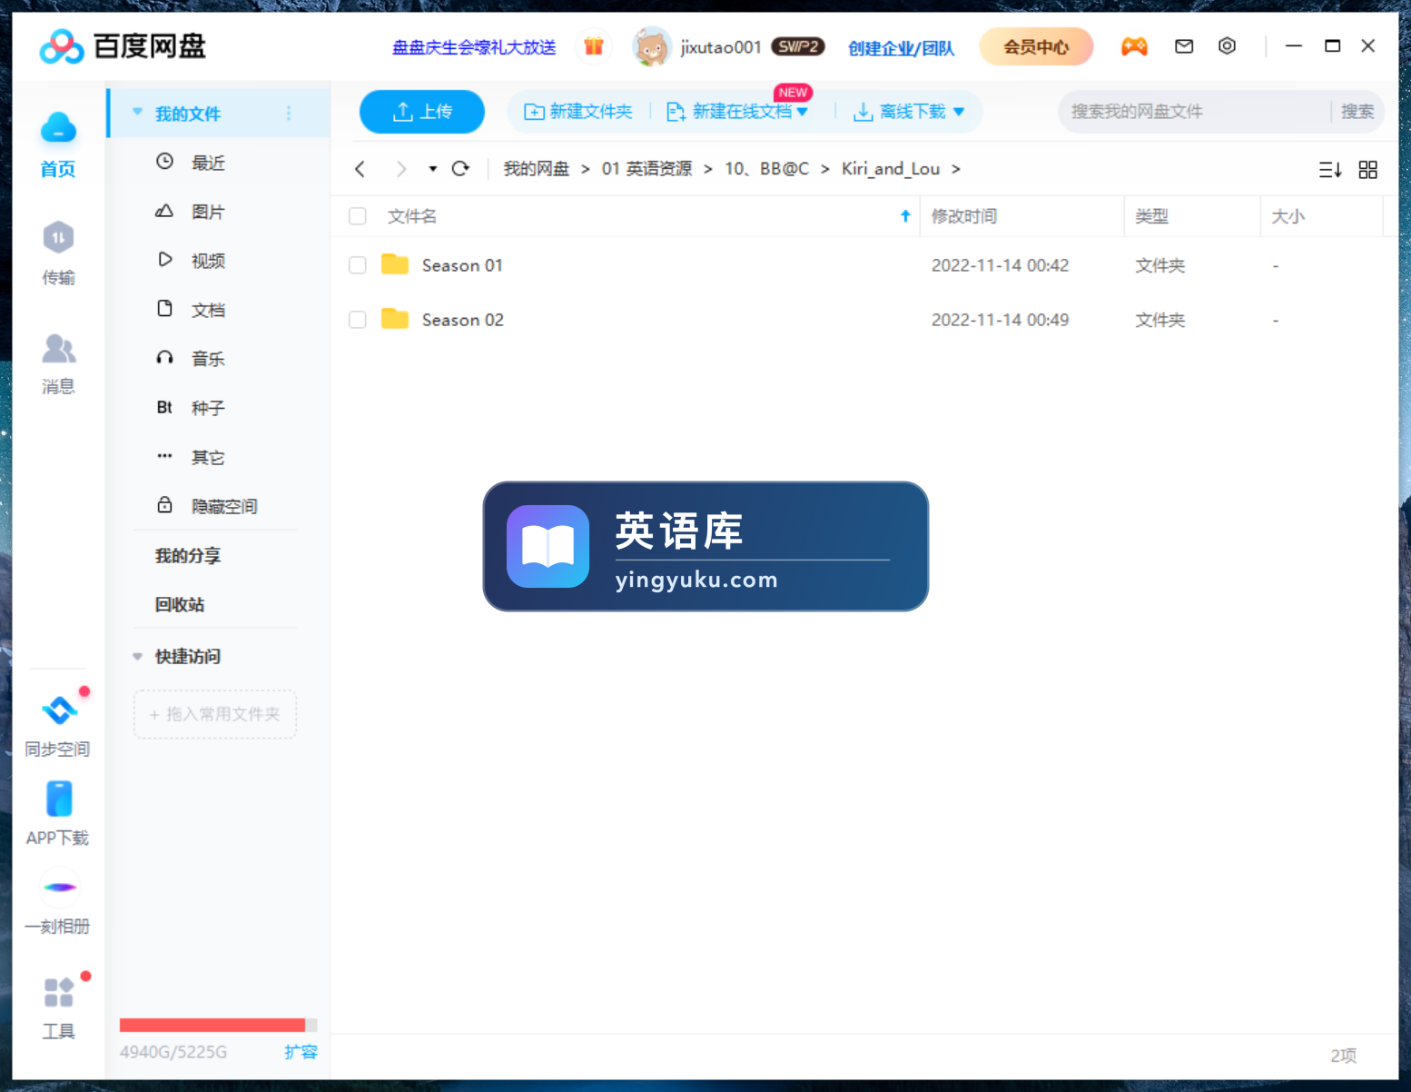
Task: Click the promotion banner link text
Action: coord(474,47)
